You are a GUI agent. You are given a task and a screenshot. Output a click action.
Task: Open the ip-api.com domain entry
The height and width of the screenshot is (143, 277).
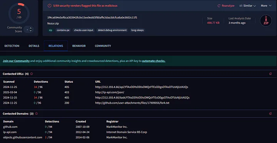pyautogui.click(x=10, y=132)
